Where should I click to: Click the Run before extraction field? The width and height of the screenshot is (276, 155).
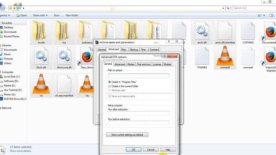click(139, 123)
